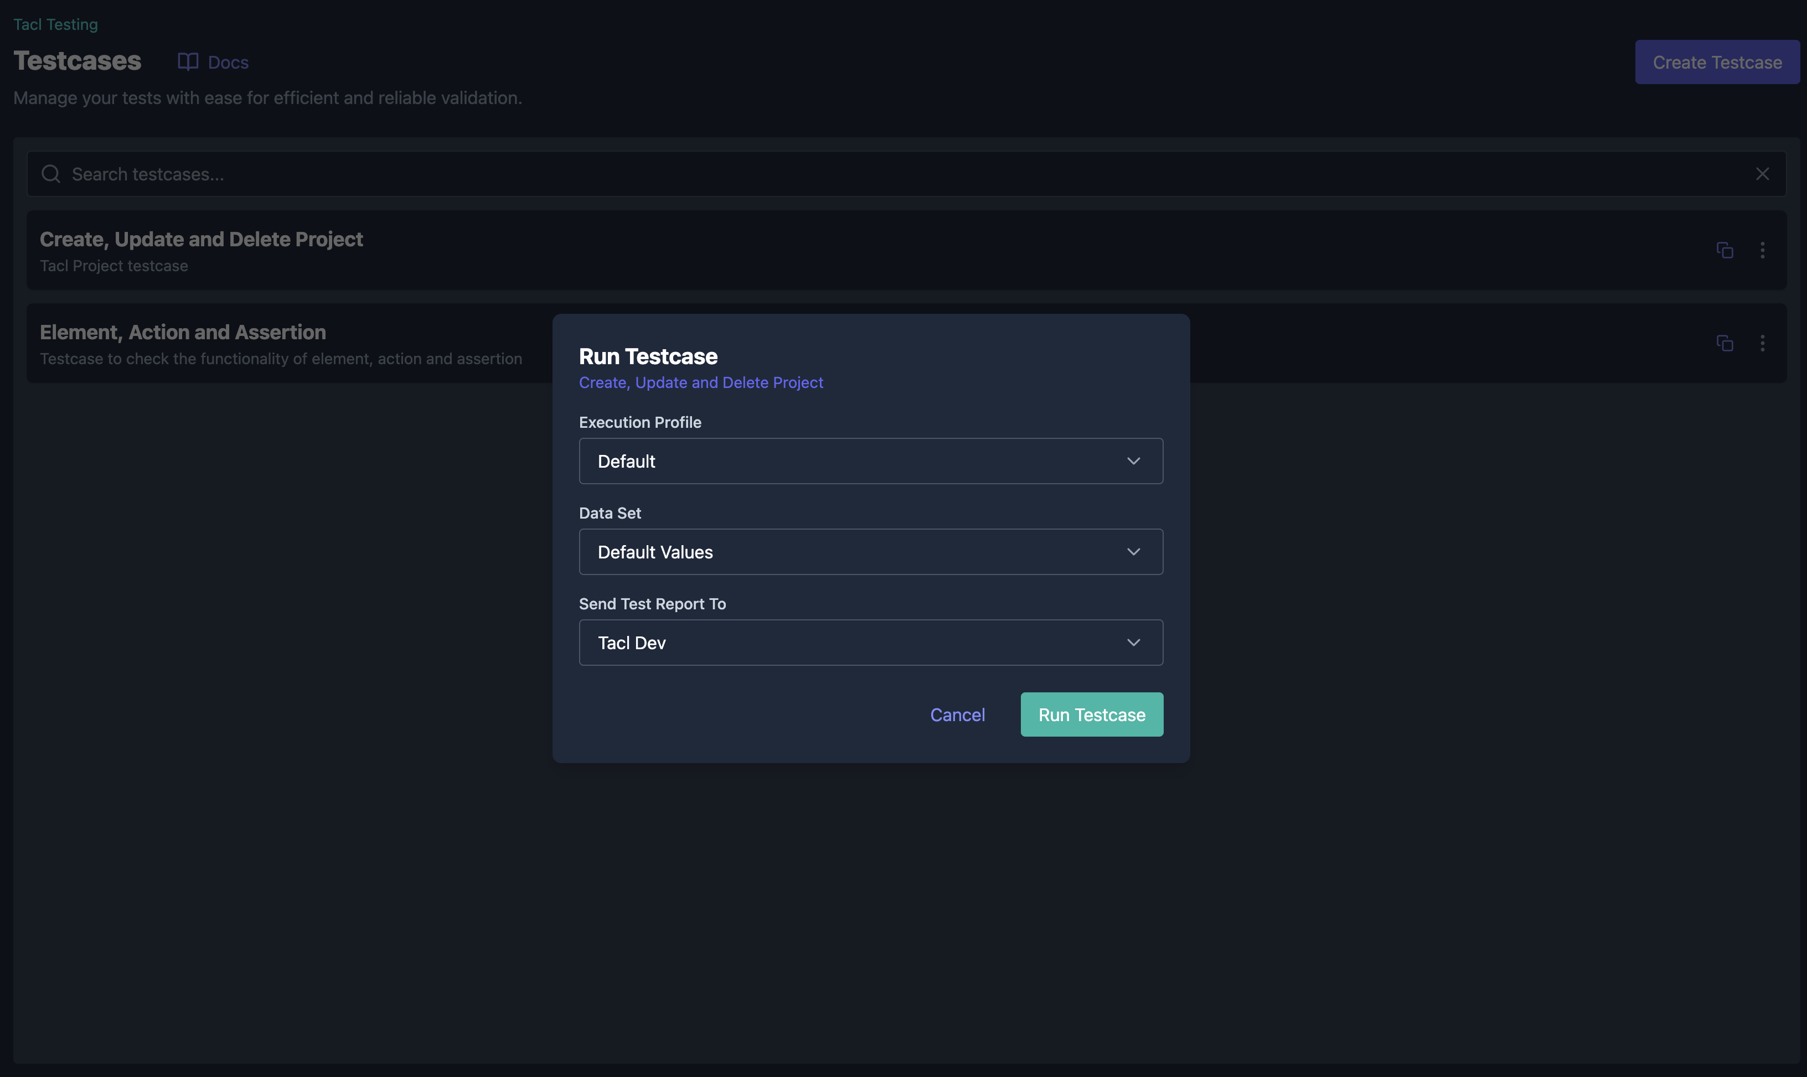The width and height of the screenshot is (1807, 1077).
Task: Click the Tacl Testing breadcrumb link
Action: click(55, 24)
